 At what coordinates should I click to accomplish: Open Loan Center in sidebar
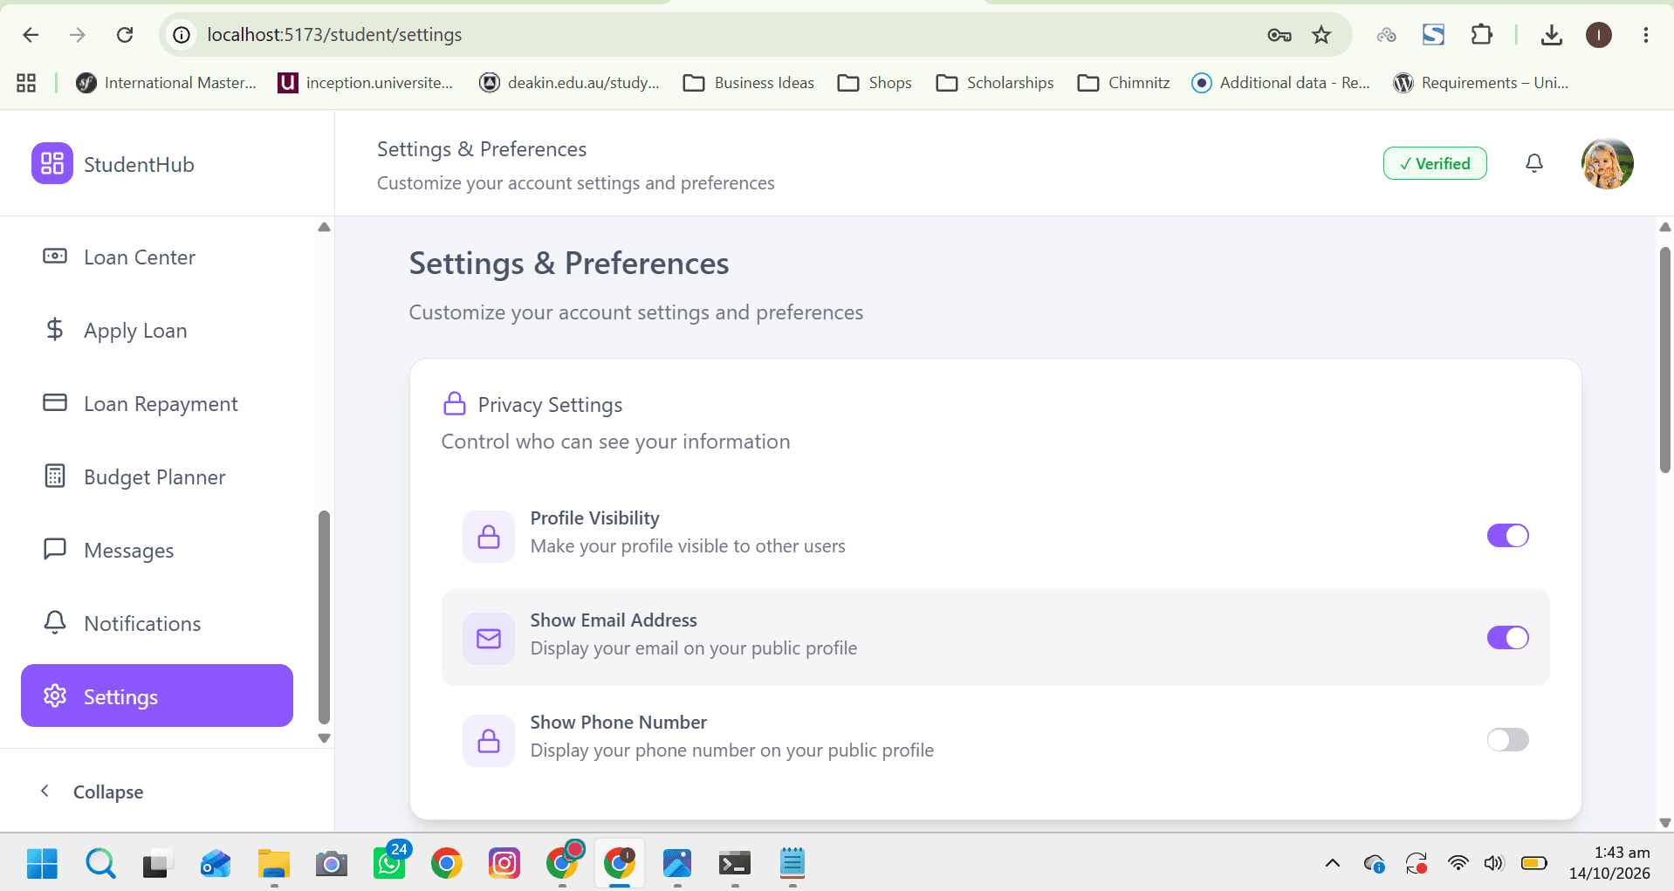pos(157,257)
